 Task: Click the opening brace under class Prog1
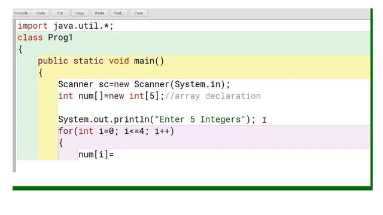tap(20, 50)
